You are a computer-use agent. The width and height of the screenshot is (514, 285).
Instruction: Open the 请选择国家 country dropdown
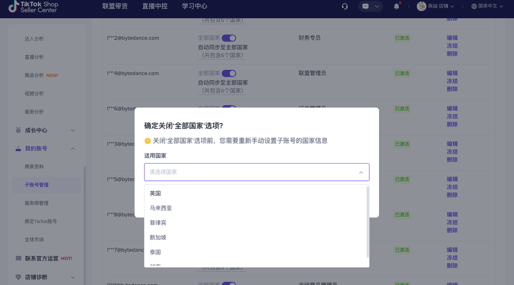point(256,172)
